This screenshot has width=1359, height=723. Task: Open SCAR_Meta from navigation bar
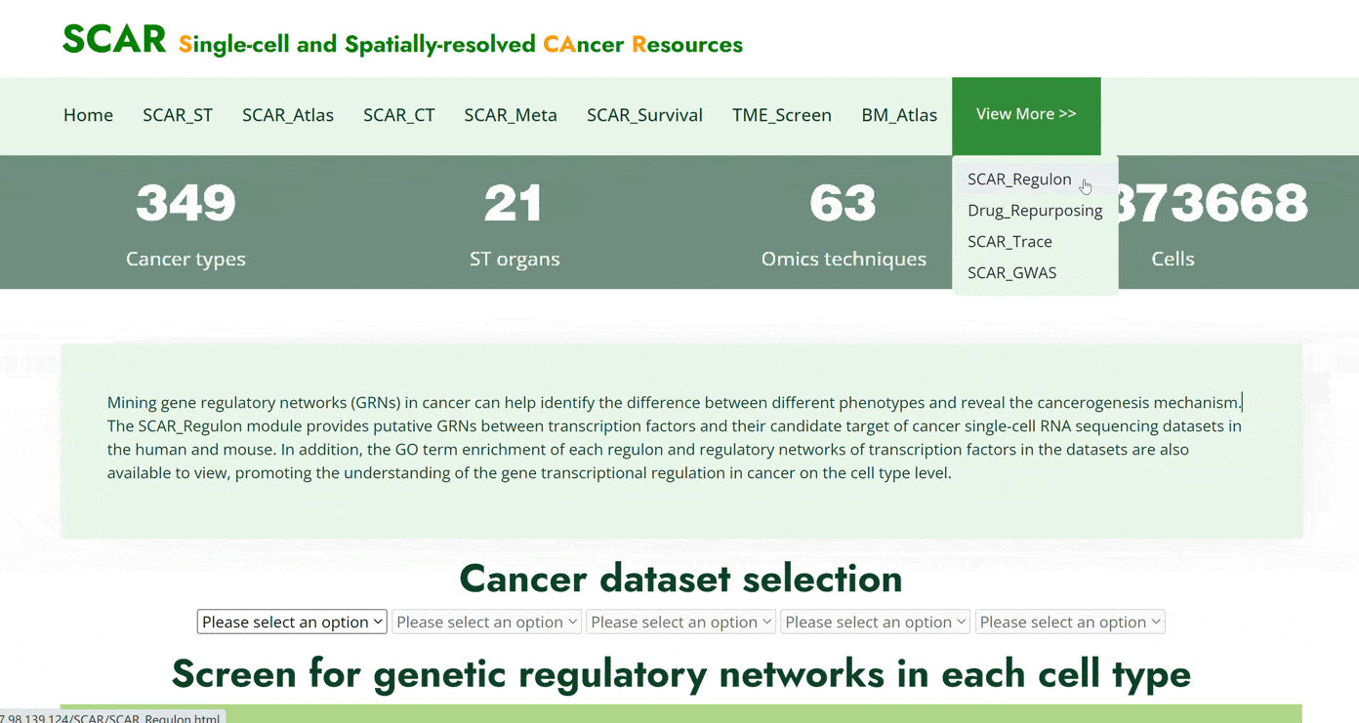[x=511, y=115]
